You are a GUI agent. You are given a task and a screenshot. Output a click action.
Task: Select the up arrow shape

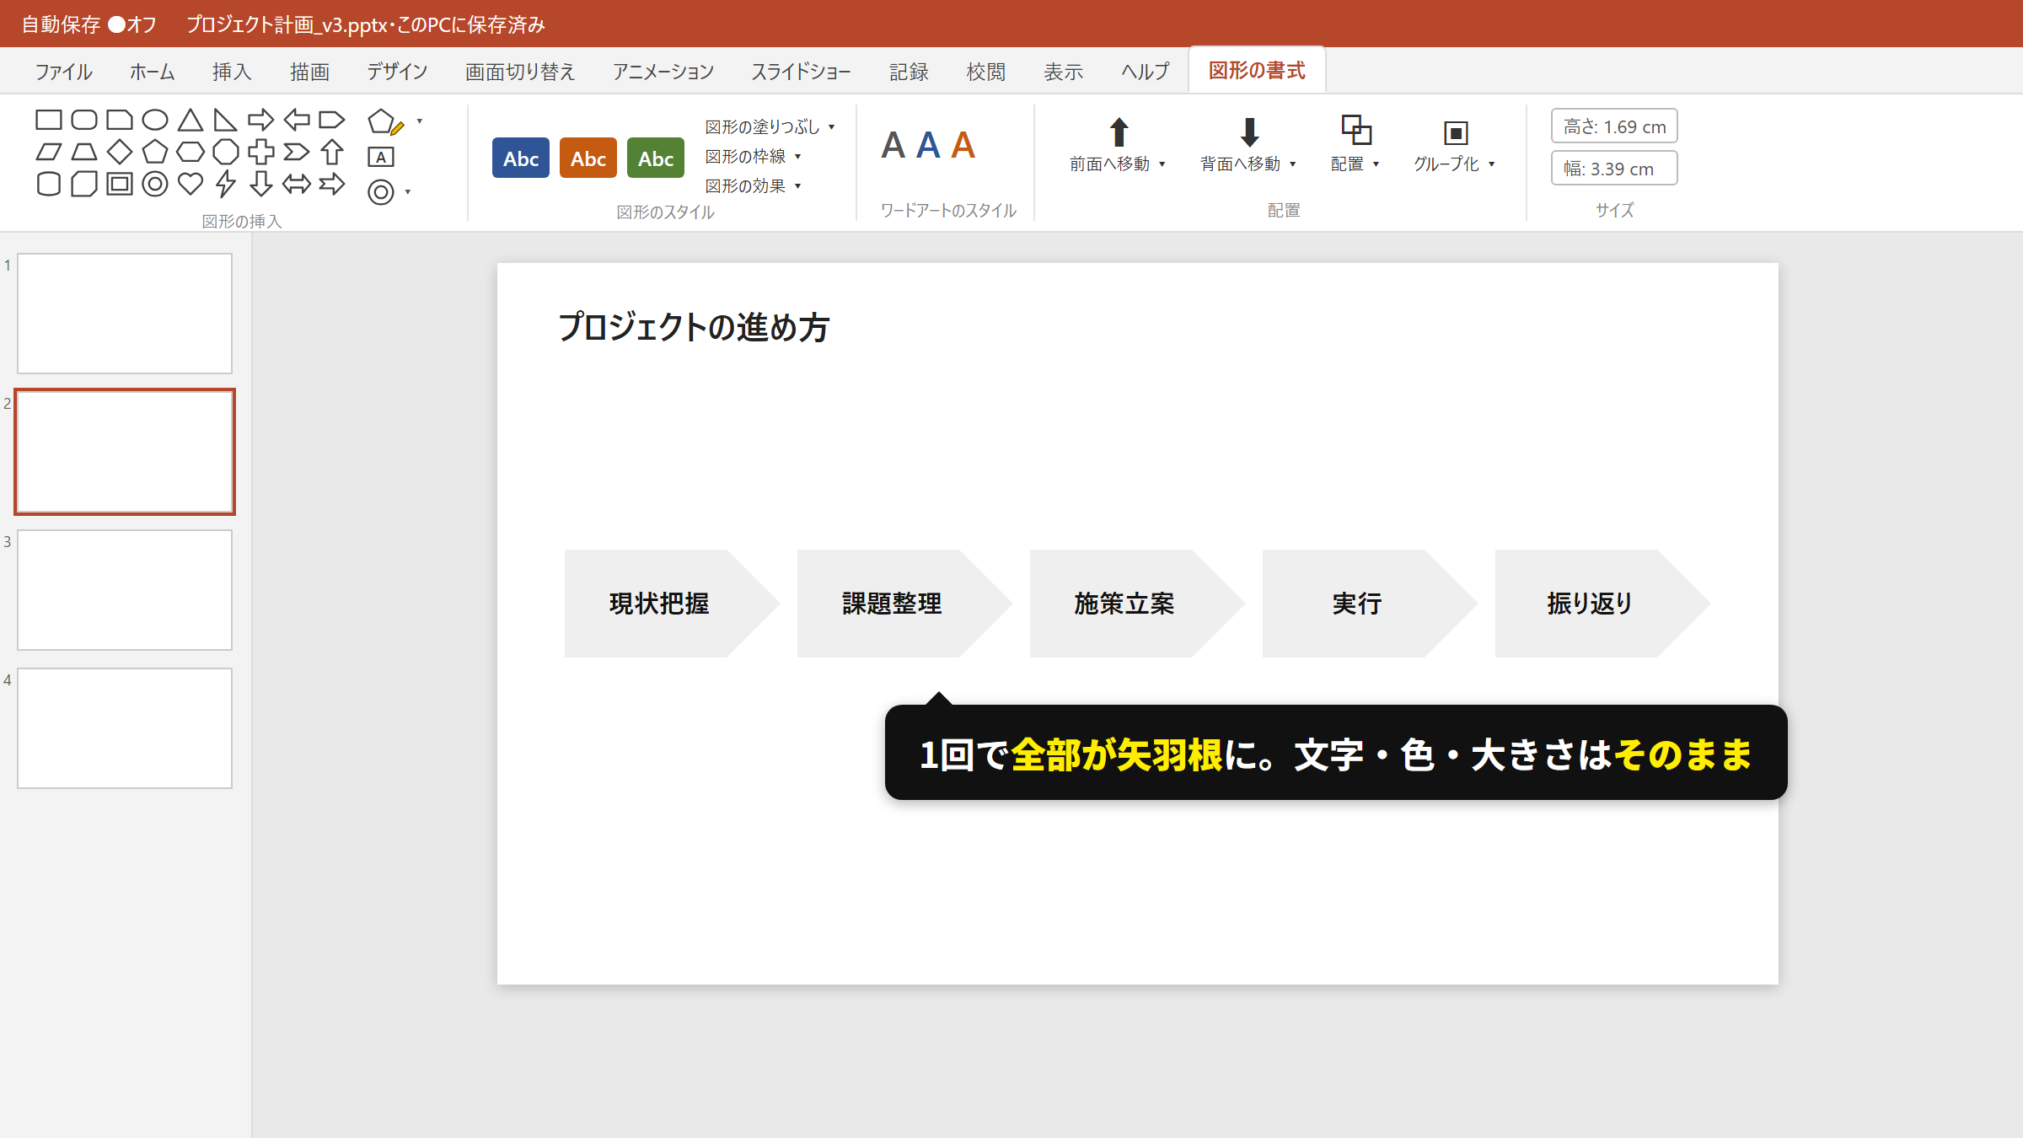[x=332, y=152]
